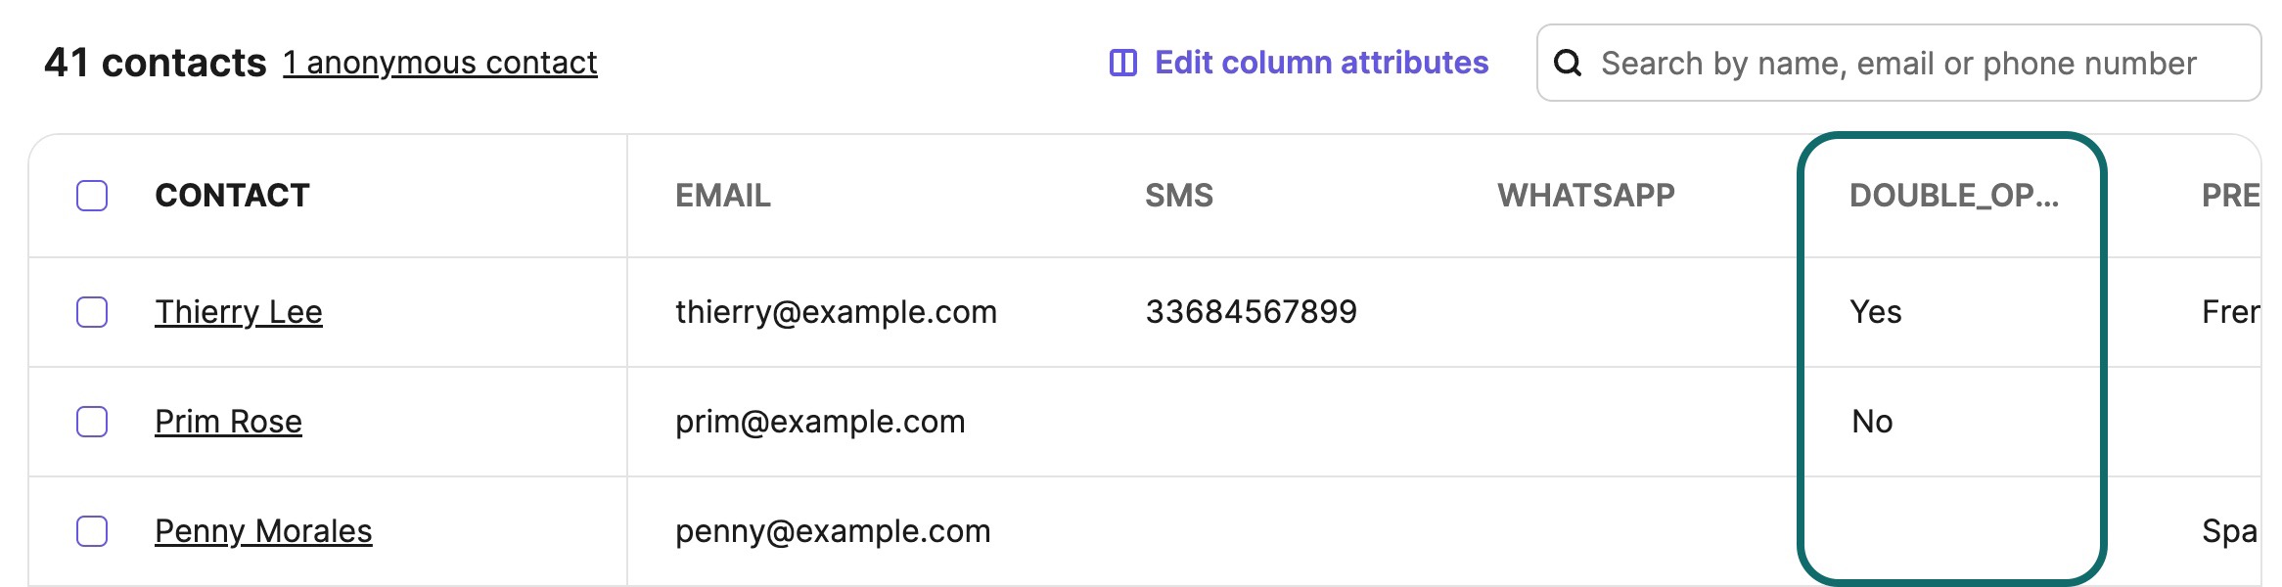The height and width of the screenshot is (587, 2282).
Task: Click the column layout icon beside Edit column attributes
Action: 1122,63
